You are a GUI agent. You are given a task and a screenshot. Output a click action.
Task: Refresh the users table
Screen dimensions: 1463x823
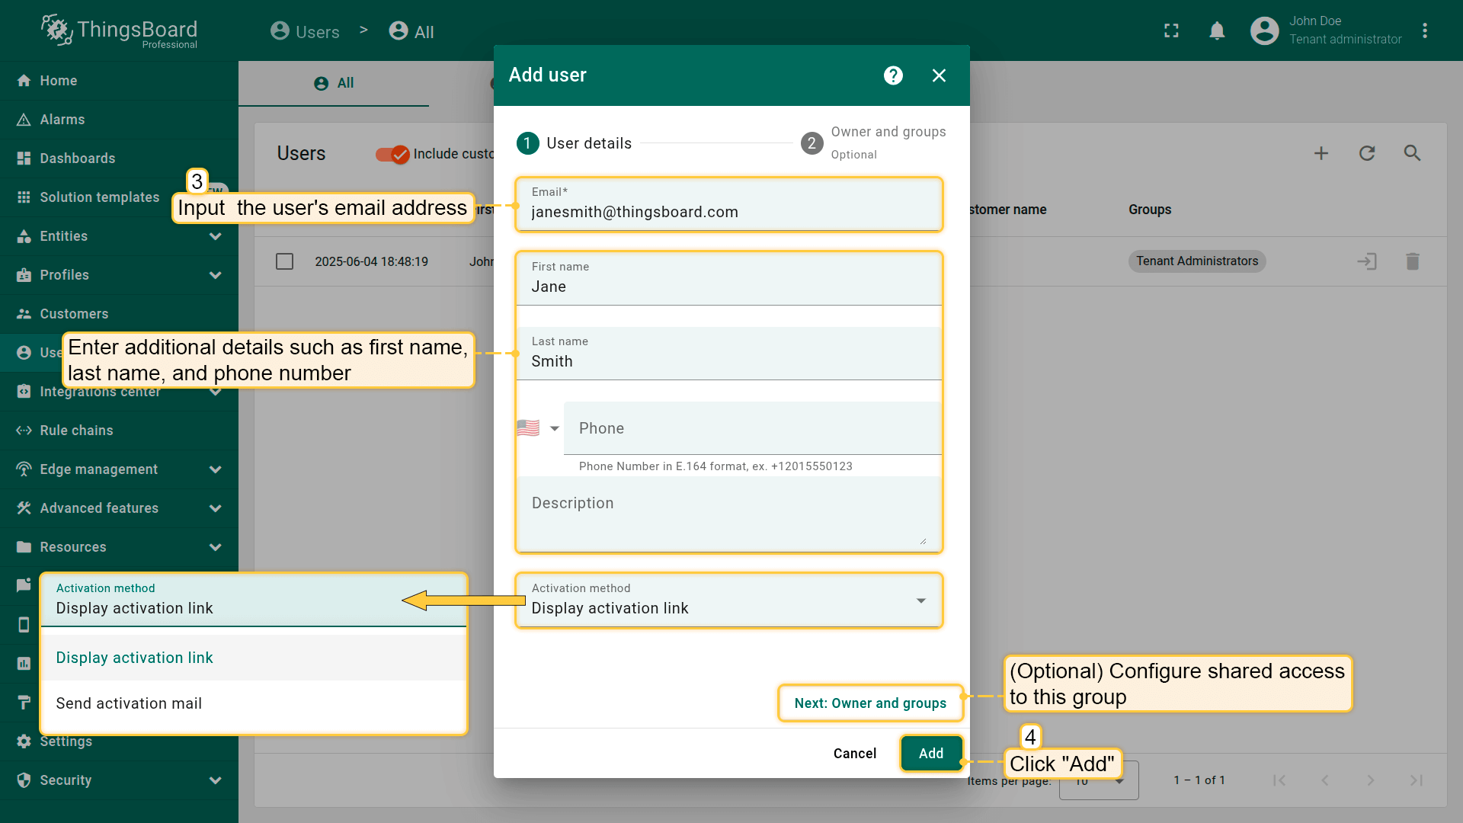pos(1367,153)
